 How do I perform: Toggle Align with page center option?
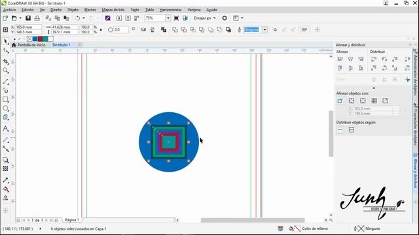pyautogui.click(x=363, y=101)
